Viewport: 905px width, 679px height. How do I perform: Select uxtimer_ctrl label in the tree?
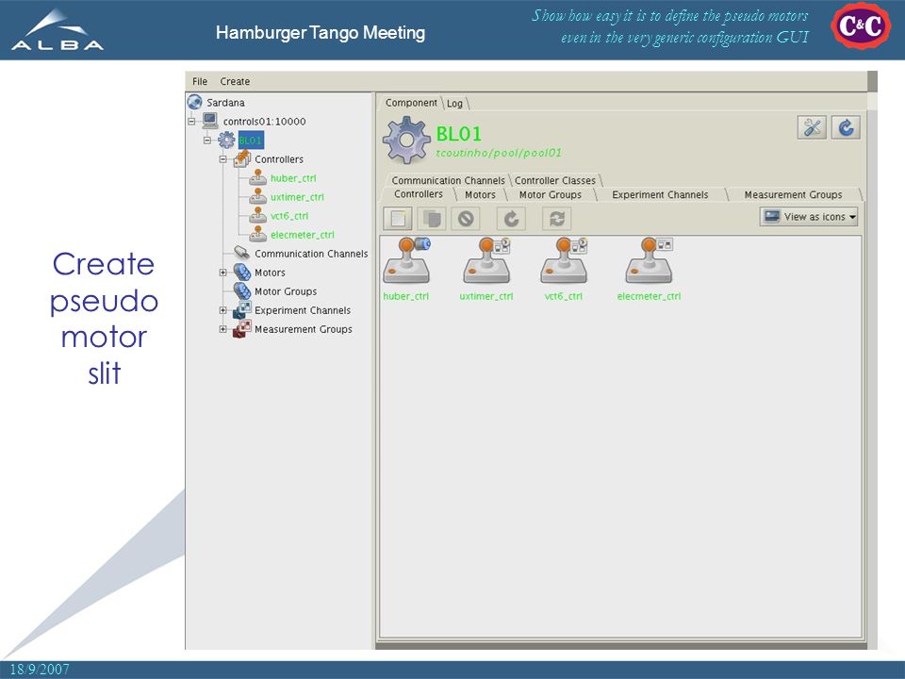(297, 197)
